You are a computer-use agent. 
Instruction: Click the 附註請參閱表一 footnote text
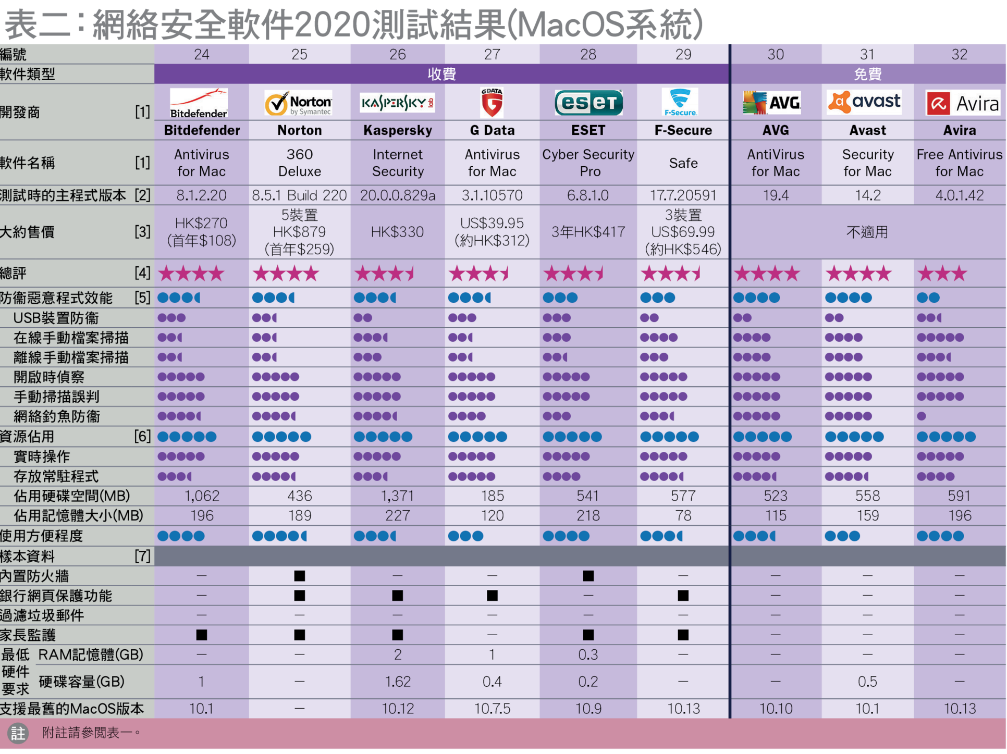coord(91,733)
